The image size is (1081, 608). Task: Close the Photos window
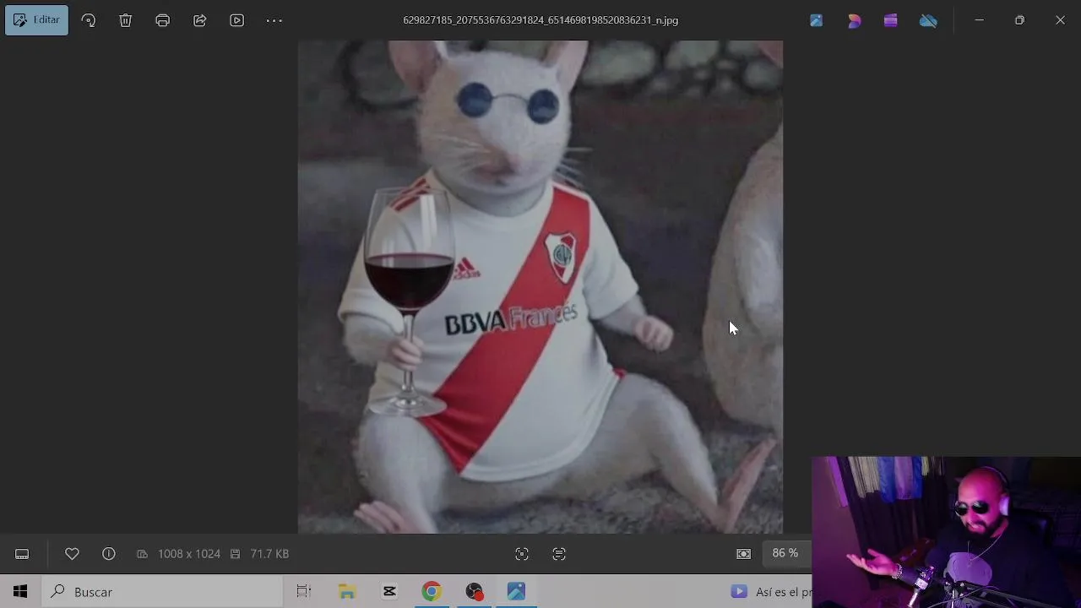click(1060, 20)
